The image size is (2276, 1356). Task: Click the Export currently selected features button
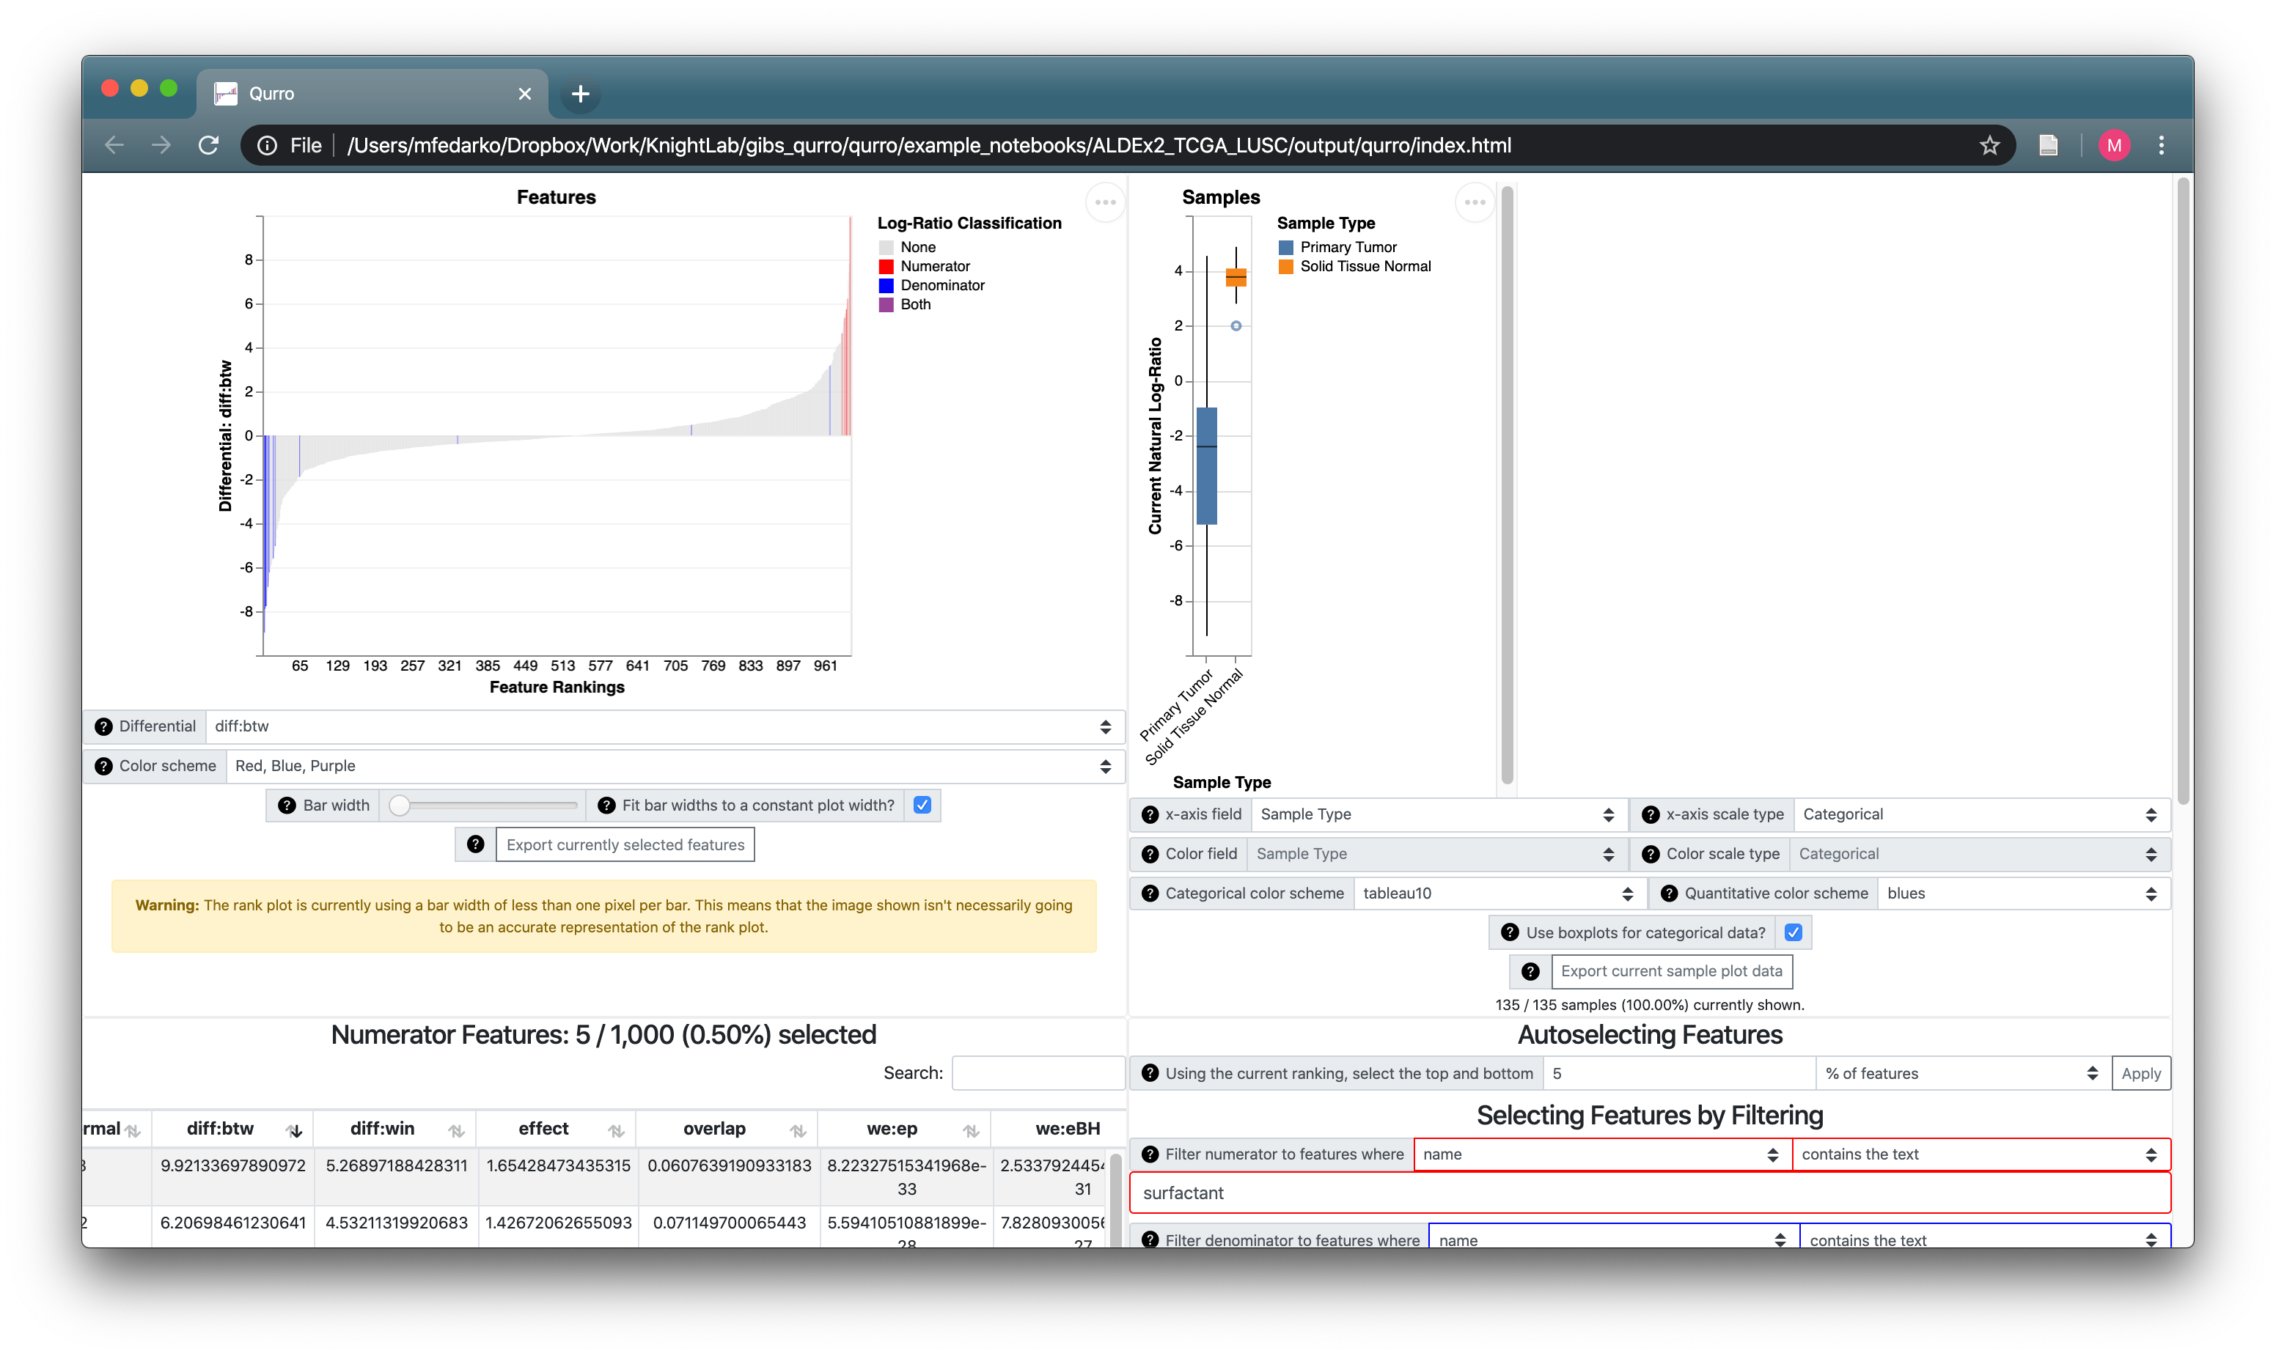[625, 844]
